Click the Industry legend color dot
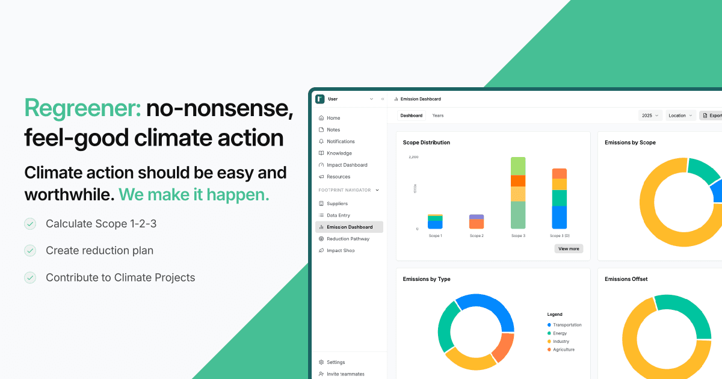 549,342
